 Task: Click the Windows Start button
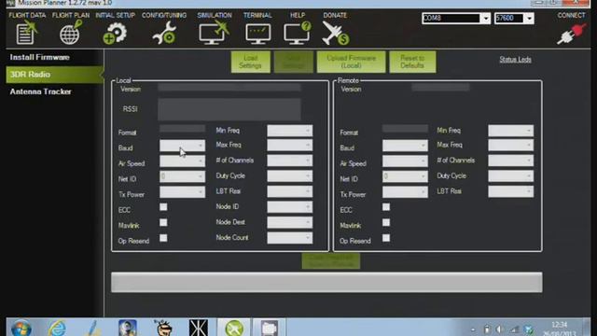point(21,329)
